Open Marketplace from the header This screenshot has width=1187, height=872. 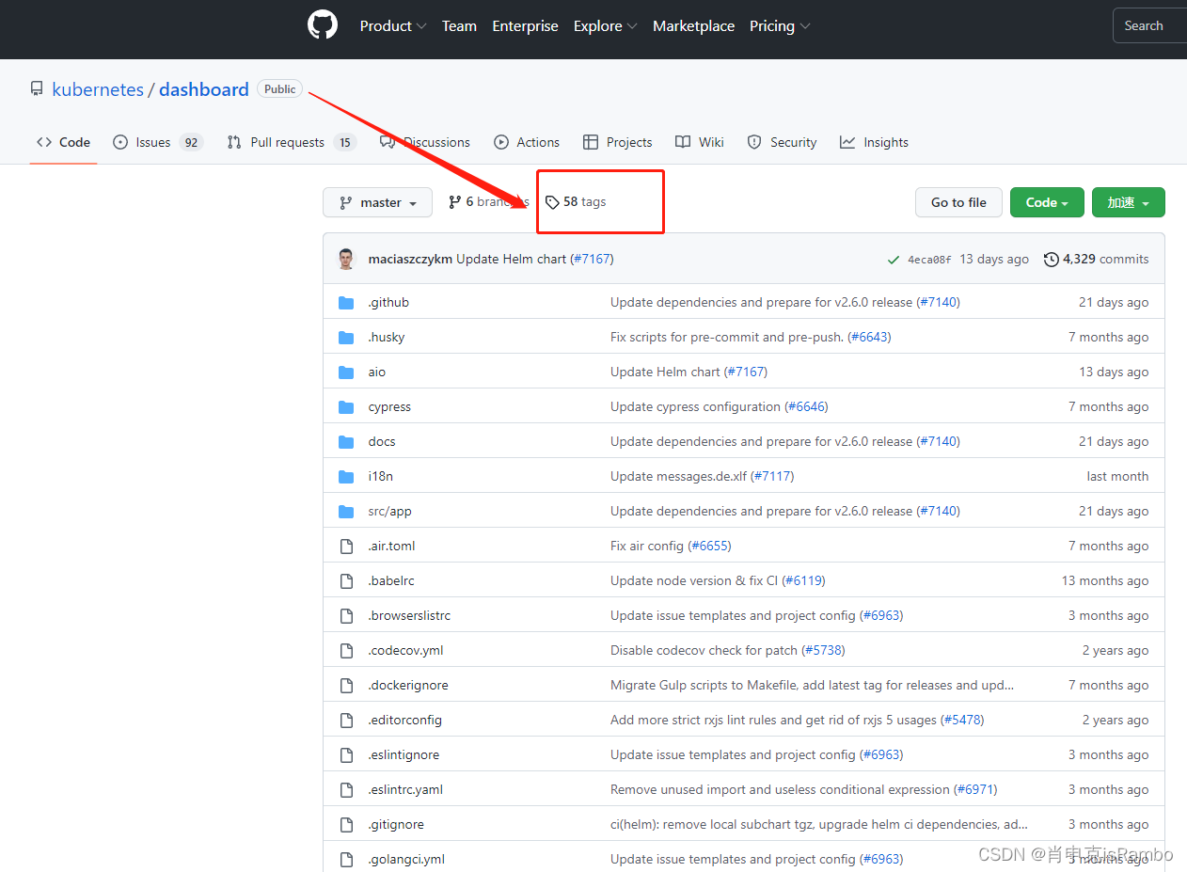[693, 26]
